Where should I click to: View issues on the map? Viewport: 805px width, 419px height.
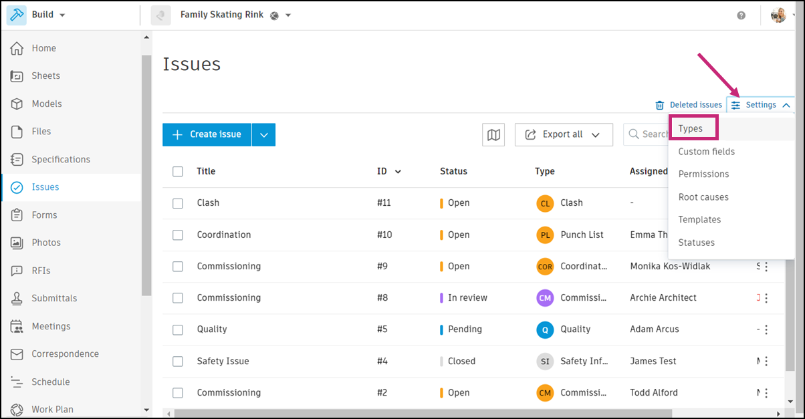click(493, 134)
